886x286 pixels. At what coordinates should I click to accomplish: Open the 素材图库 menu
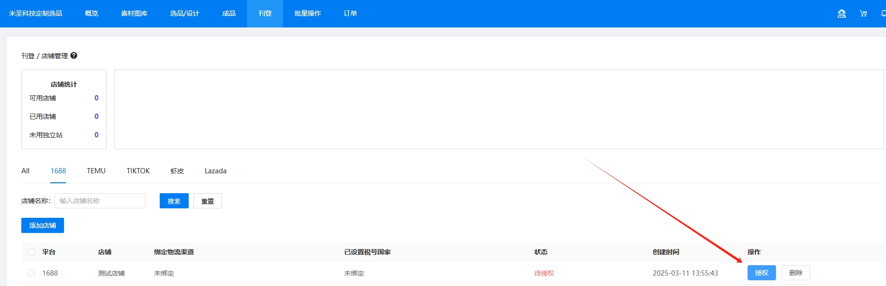(x=134, y=14)
